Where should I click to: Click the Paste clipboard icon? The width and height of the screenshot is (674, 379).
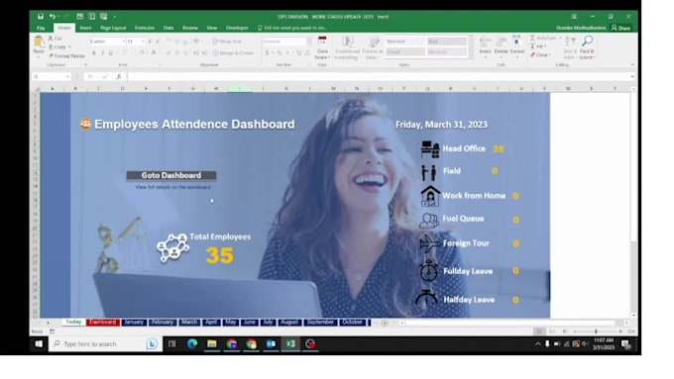(x=39, y=42)
